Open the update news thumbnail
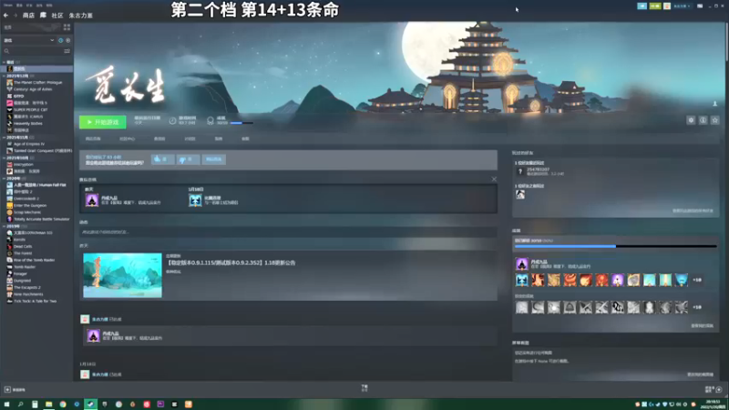This screenshot has height=410, width=729. pos(123,275)
